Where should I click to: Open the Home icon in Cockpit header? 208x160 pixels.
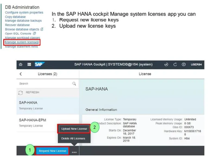click(x=21, y=65)
